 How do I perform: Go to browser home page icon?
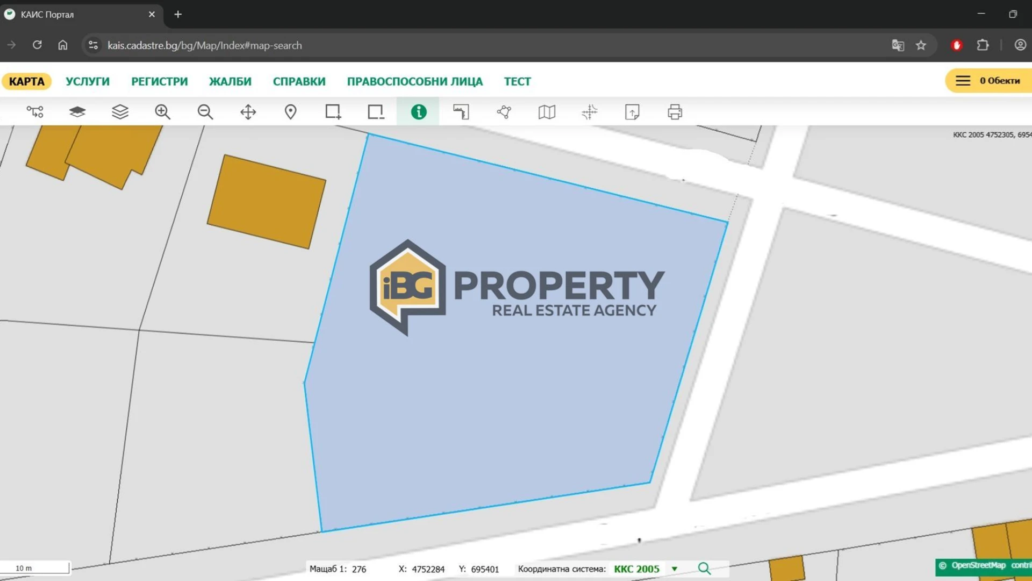tap(63, 45)
